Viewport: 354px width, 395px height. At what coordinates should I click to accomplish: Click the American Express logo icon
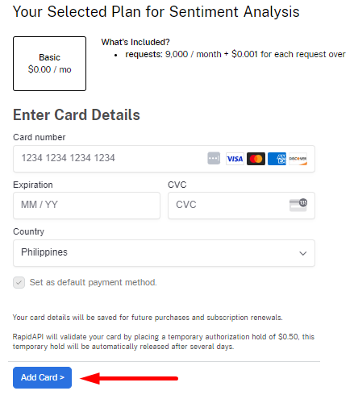click(277, 159)
